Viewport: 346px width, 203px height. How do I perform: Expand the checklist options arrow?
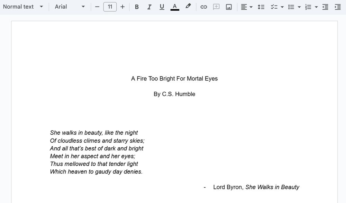(282, 7)
